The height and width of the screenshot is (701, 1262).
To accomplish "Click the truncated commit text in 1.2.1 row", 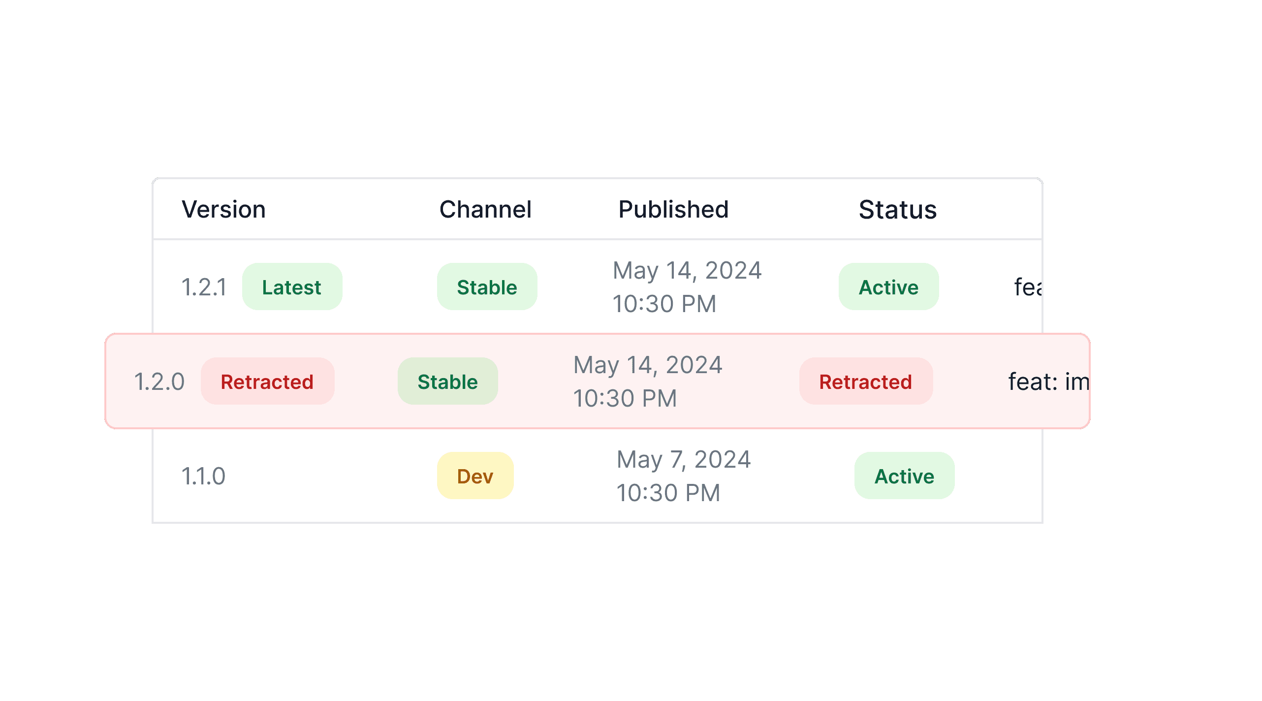I will (x=1028, y=287).
